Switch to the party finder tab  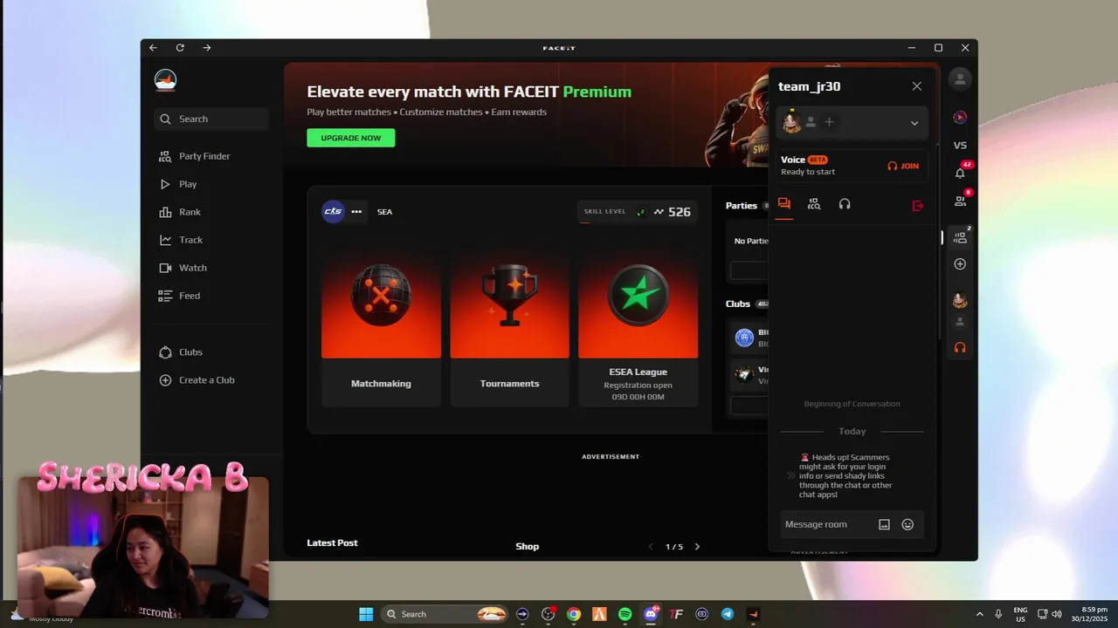(x=814, y=204)
